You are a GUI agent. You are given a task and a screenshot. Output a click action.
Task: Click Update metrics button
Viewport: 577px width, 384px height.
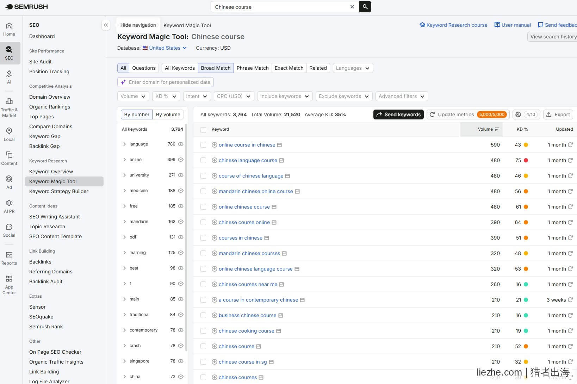(468, 114)
